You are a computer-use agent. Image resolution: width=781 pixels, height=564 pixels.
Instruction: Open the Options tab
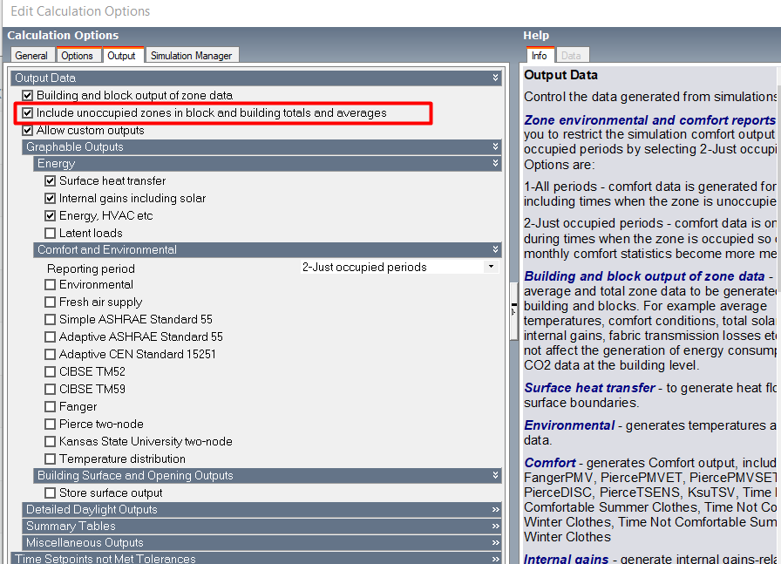pyautogui.click(x=78, y=55)
